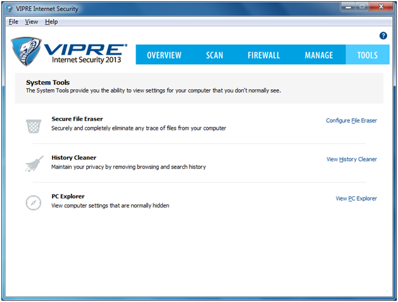Screen dimensions: 398x302
Task: Open the Configure File Eraser link
Action: pos(351,121)
